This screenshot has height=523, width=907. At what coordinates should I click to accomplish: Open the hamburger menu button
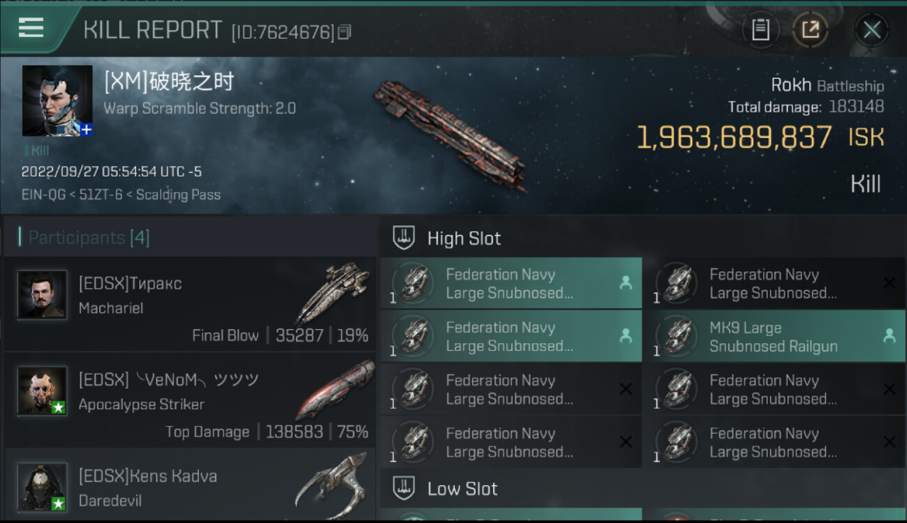31,29
